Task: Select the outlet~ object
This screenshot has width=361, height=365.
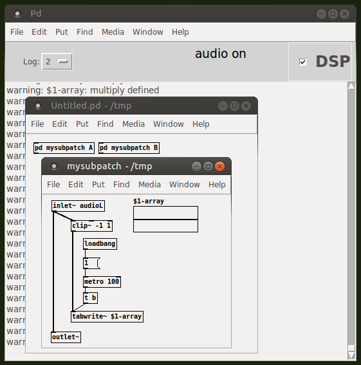Action: point(66,337)
